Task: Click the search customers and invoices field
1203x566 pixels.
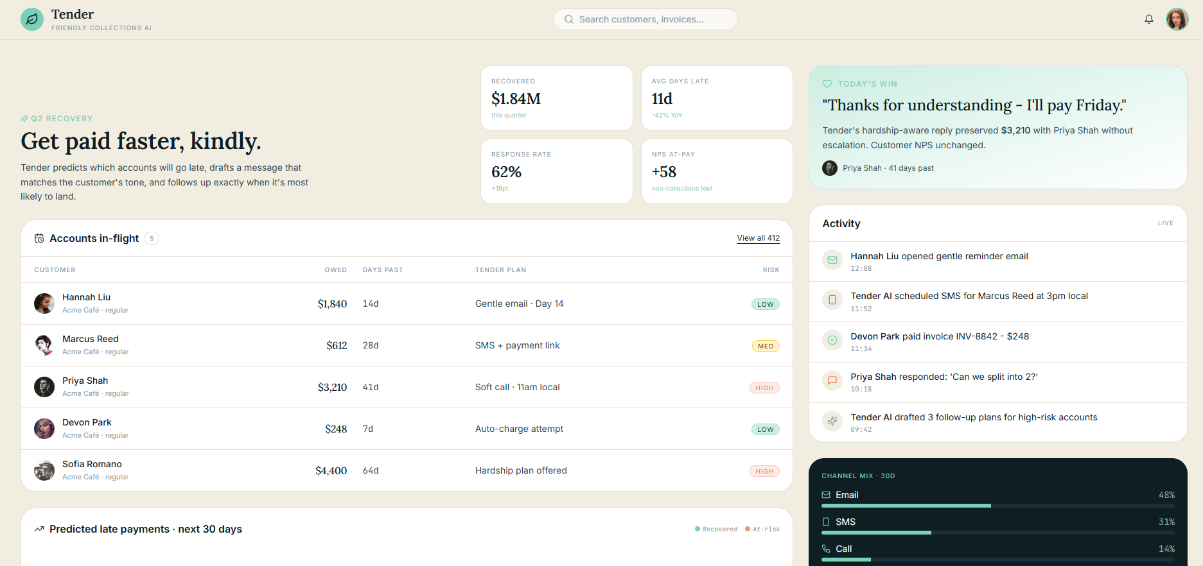Action: (x=645, y=19)
